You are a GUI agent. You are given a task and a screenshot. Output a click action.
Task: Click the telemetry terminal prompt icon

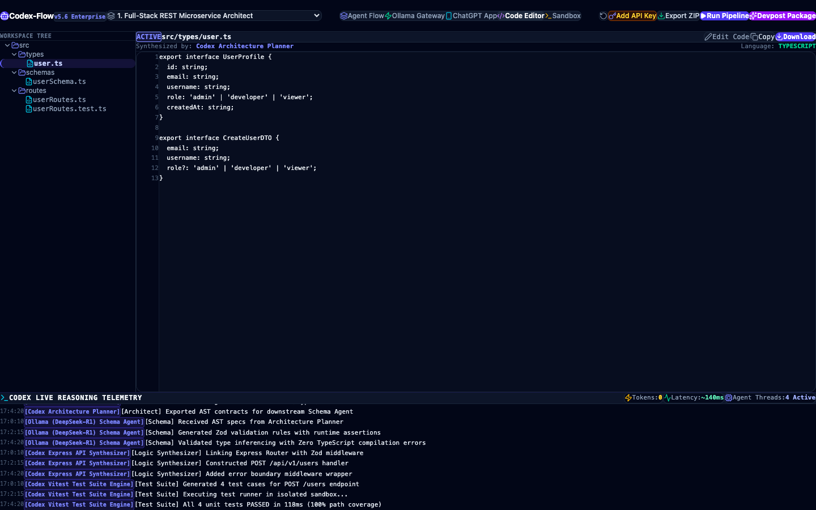point(4,398)
